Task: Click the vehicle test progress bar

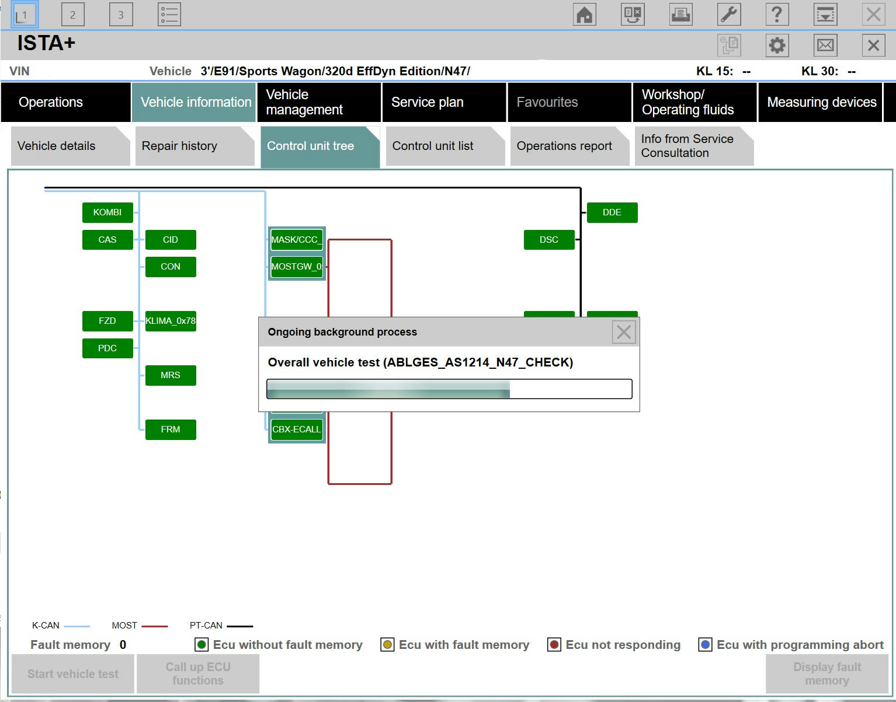Action: tap(449, 389)
